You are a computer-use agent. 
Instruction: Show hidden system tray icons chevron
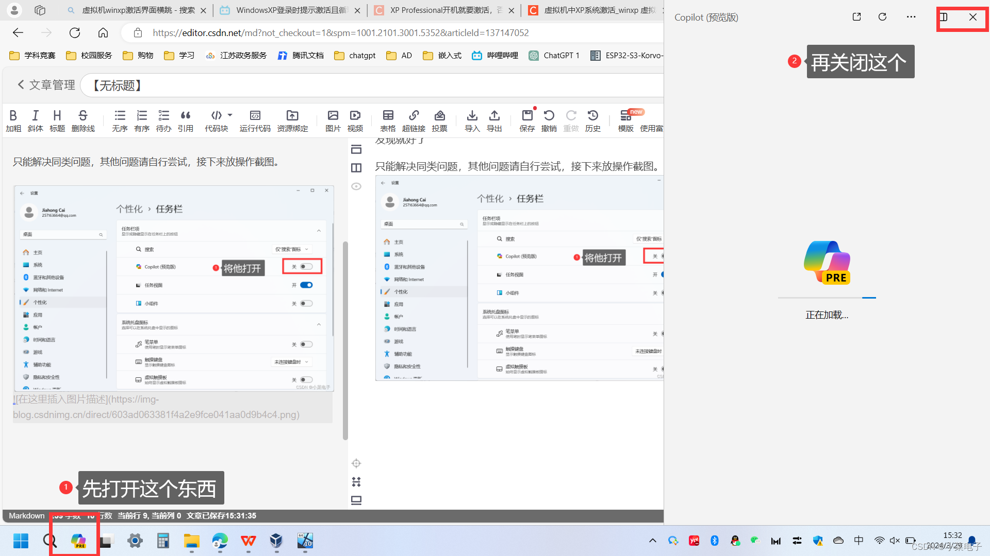[x=652, y=541]
